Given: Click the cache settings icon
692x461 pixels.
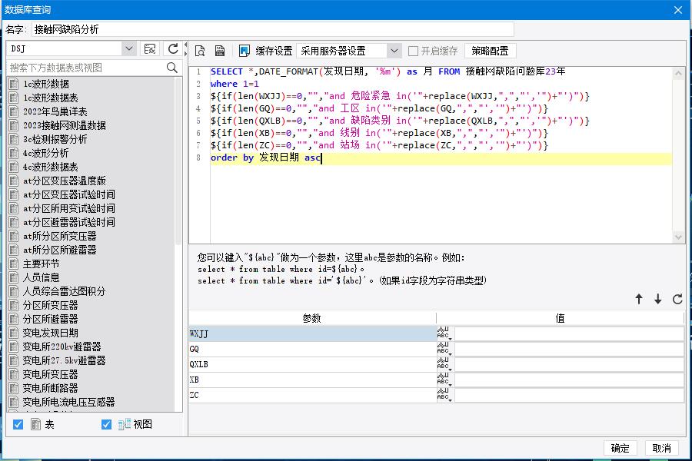Looking at the screenshot, I should 245,51.
